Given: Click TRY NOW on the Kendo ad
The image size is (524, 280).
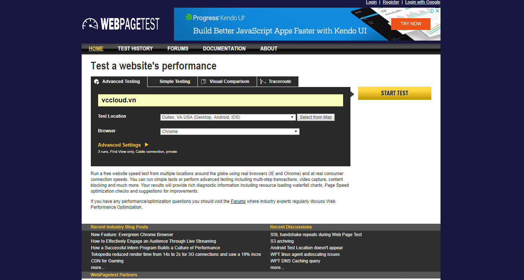Looking at the screenshot, I should tap(410, 24).
